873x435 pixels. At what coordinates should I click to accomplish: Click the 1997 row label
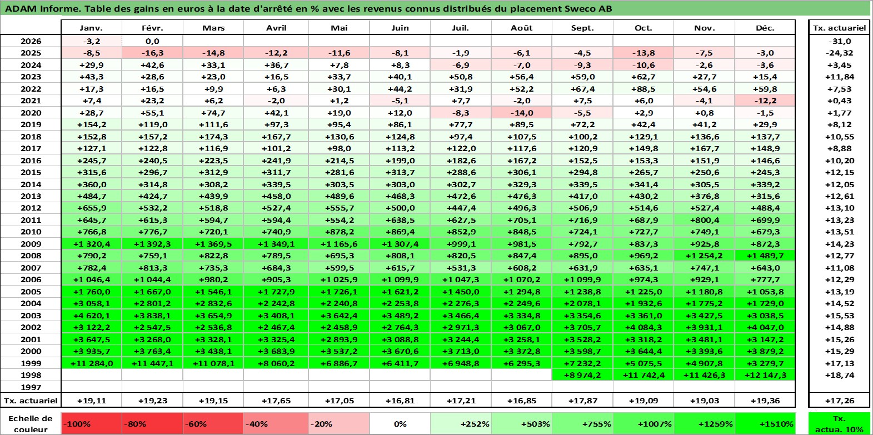pos(31,387)
